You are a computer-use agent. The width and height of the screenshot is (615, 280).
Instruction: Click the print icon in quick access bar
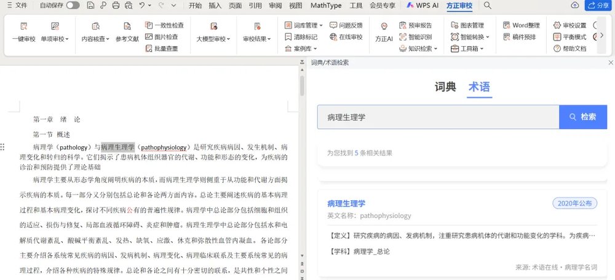pos(116,6)
